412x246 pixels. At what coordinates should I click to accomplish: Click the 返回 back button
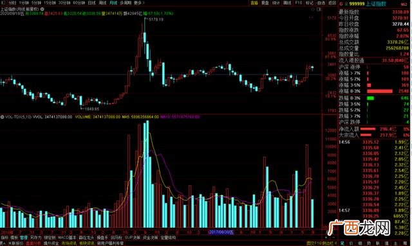click(x=332, y=3)
